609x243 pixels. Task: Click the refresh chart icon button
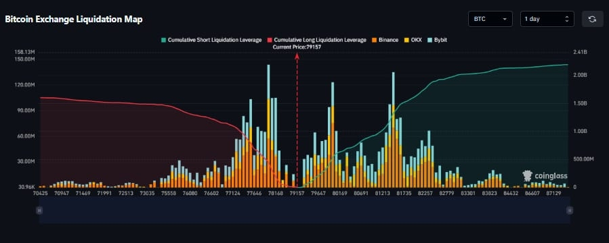(592, 19)
